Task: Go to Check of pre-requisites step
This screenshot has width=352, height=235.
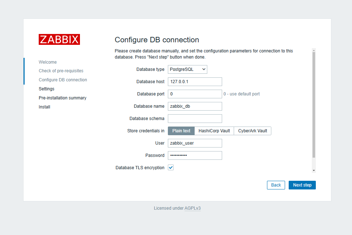Action: point(61,71)
